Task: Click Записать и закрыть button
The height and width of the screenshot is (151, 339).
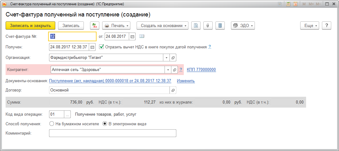Action: click(30, 25)
